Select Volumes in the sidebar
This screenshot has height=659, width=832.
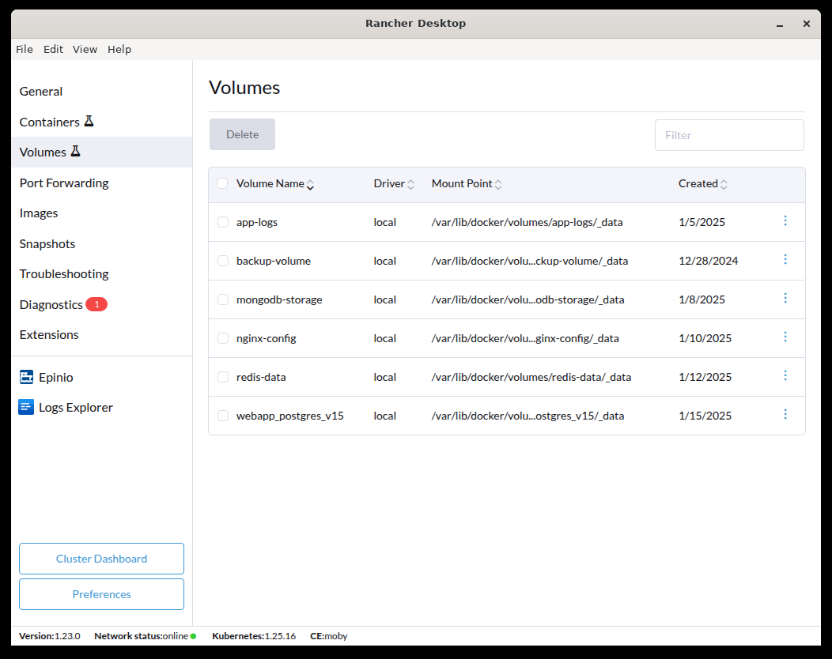tap(101, 153)
